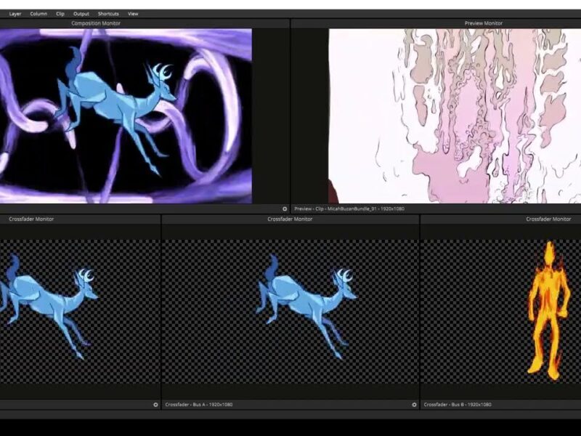Open the Layer menu

click(x=15, y=14)
